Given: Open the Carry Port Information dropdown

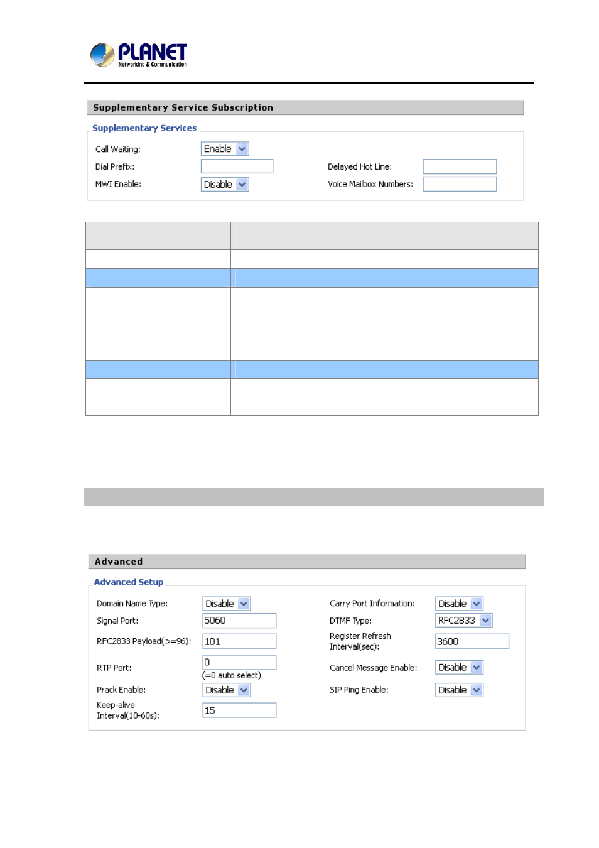Looking at the screenshot, I should [x=459, y=604].
